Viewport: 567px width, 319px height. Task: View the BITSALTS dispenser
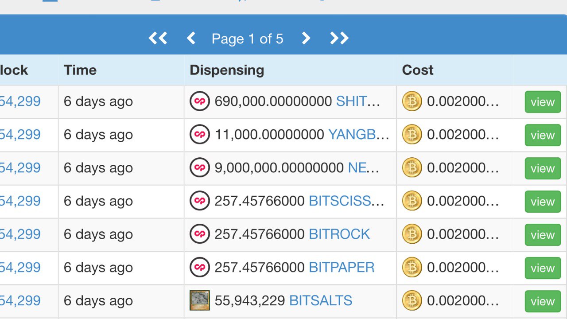[543, 301]
